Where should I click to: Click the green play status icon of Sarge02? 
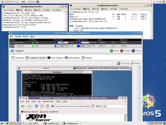coord(33,46)
